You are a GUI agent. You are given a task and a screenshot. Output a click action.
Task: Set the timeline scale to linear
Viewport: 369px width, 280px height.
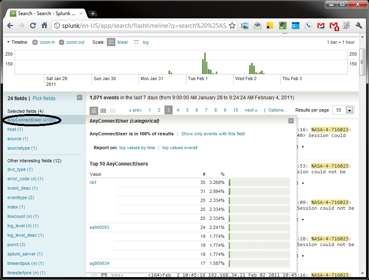(x=122, y=42)
